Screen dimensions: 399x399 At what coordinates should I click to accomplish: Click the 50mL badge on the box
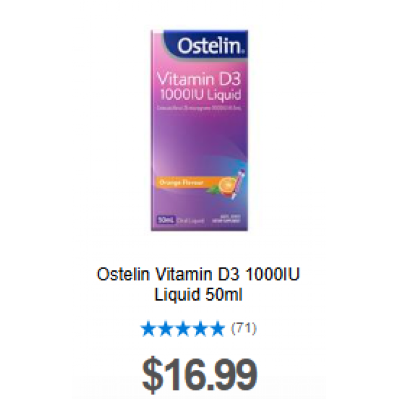point(166,219)
